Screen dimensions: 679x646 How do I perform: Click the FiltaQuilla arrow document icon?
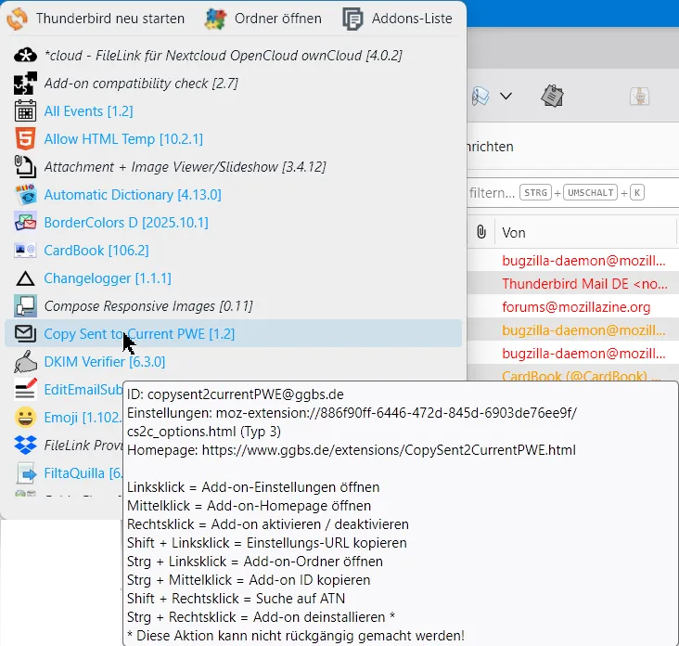tap(26, 473)
